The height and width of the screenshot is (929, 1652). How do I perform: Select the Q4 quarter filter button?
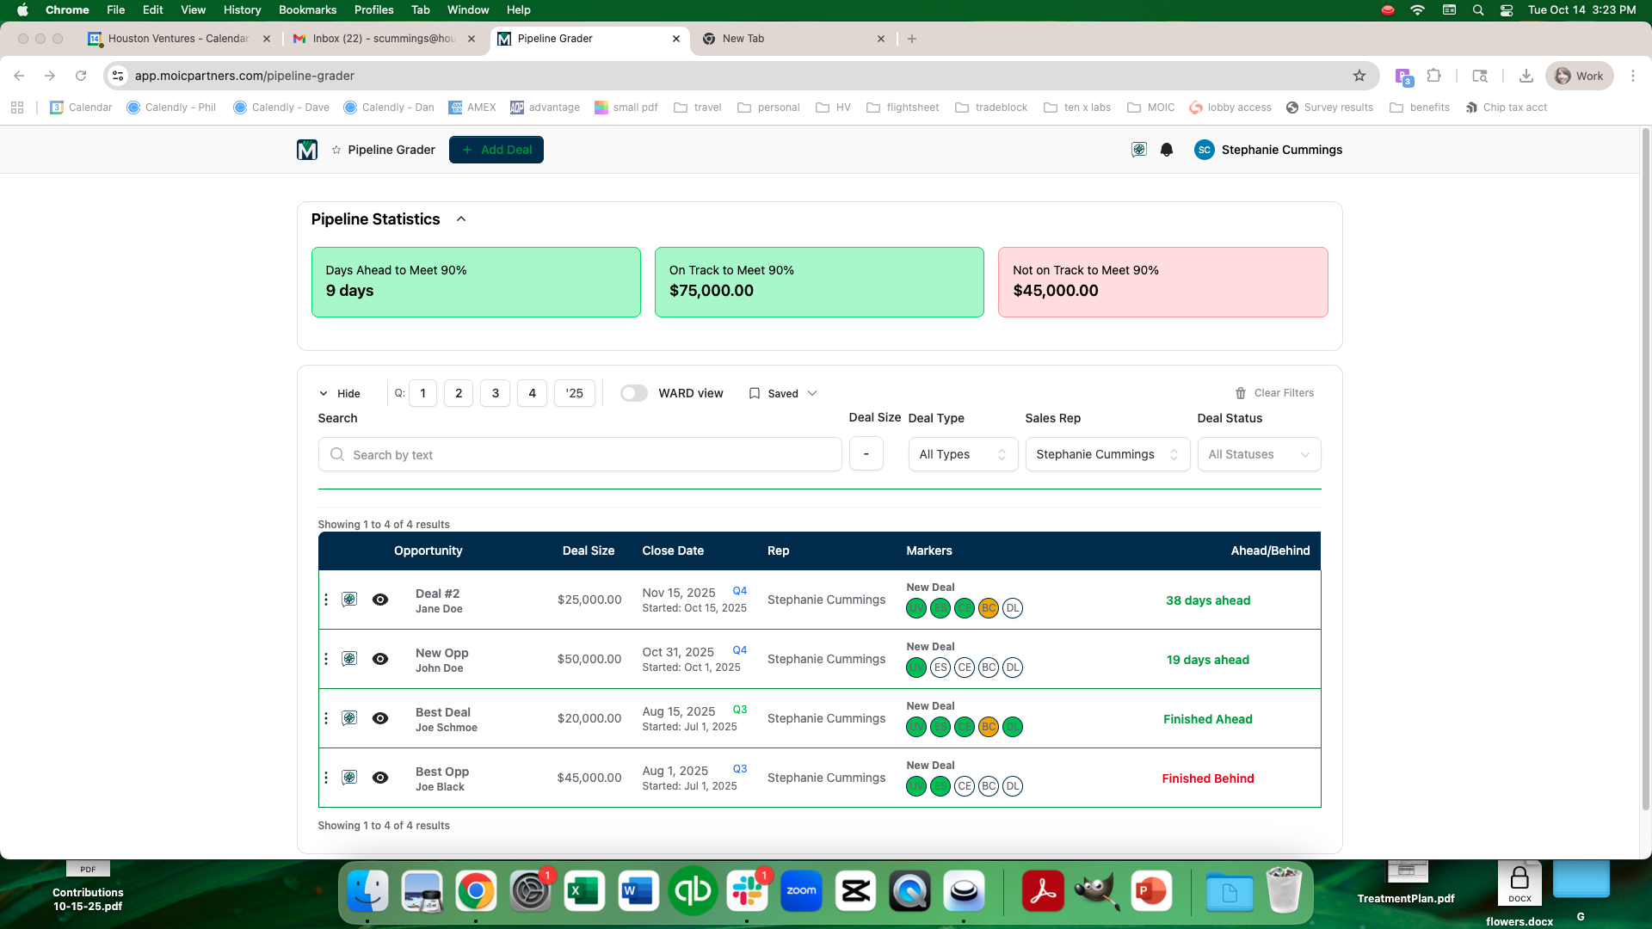coord(532,393)
